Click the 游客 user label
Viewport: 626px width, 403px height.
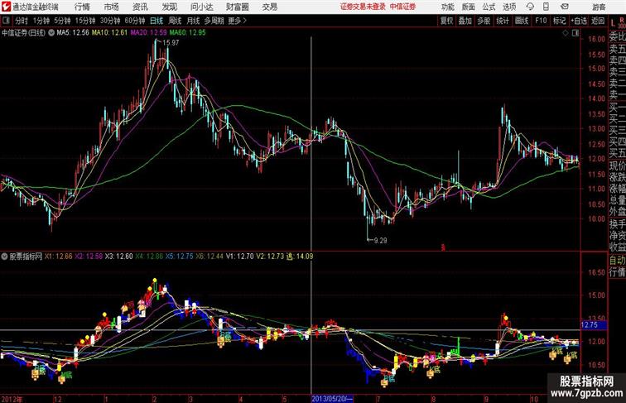[599, 7]
